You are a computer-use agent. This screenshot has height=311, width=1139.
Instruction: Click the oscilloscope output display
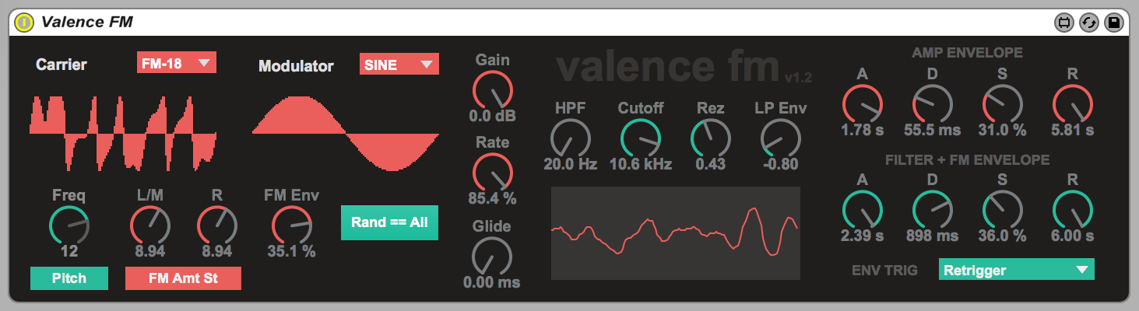(675, 232)
